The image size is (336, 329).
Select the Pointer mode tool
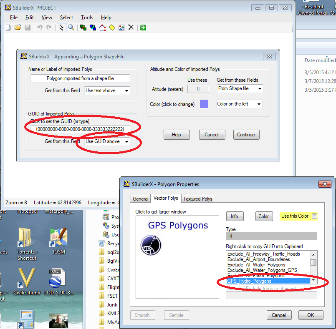click(61, 28)
